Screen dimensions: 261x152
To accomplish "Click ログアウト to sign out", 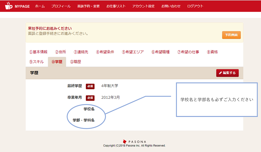I will 195,6.
